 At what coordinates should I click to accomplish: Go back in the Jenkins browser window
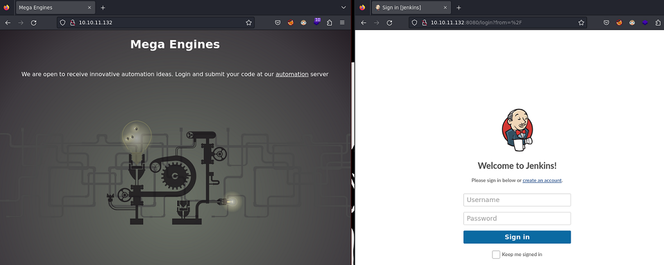(x=363, y=23)
